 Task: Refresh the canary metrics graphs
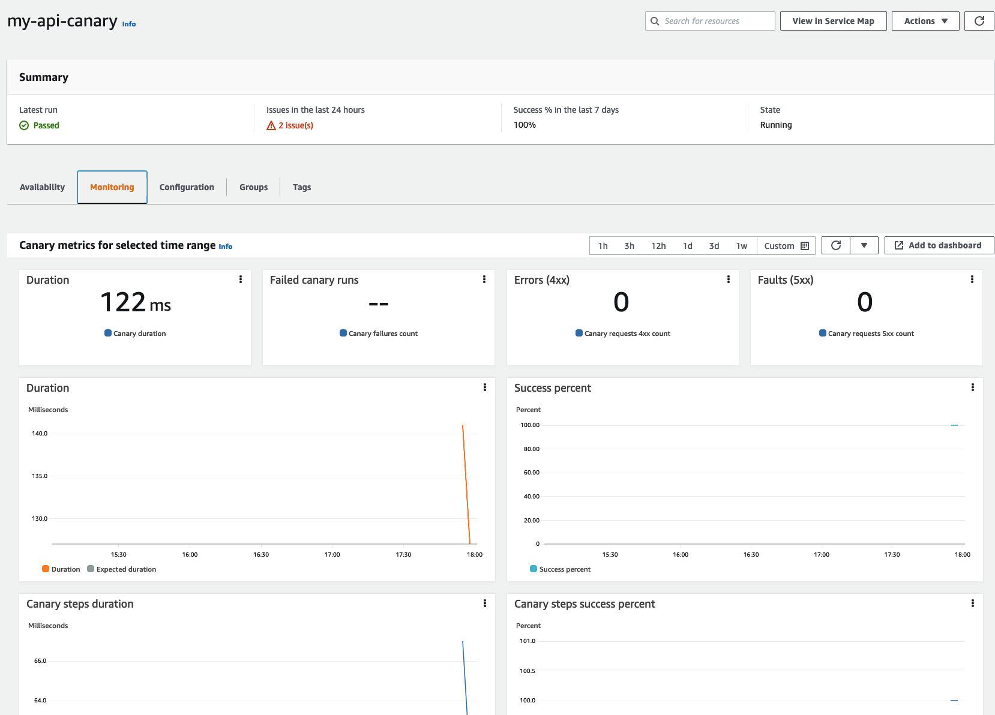click(835, 245)
